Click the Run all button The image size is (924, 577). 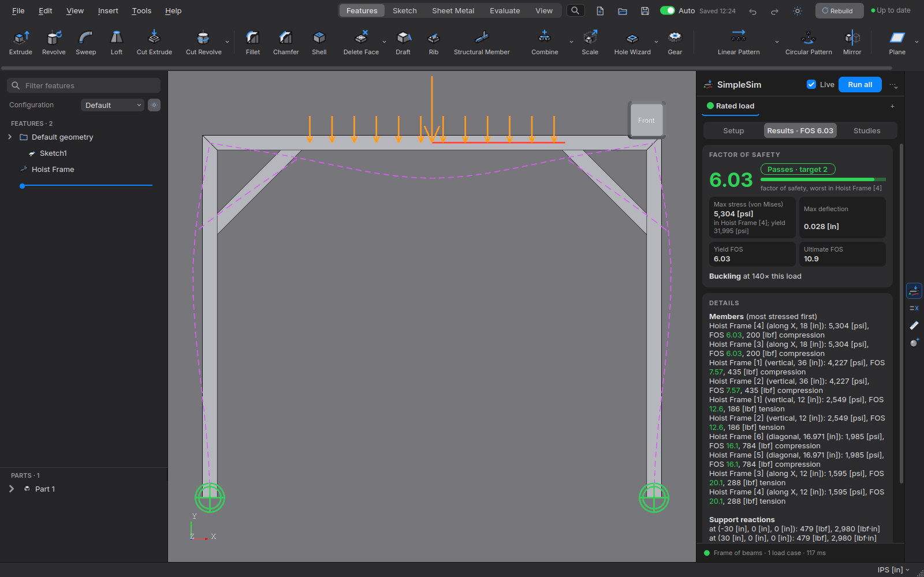860,84
